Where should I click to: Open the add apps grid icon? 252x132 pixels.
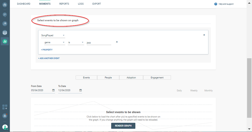[5, 107]
